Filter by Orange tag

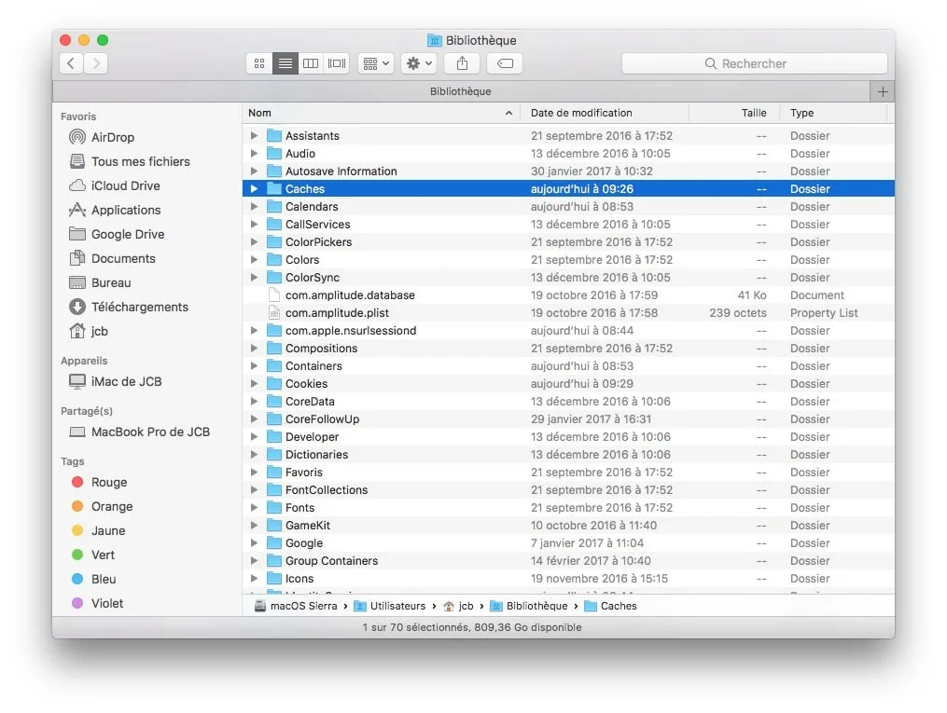click(x=102, y=506)
